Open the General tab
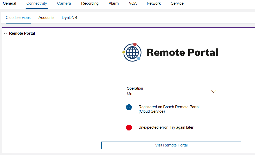The image size is (255, 155). coord(9,4)
